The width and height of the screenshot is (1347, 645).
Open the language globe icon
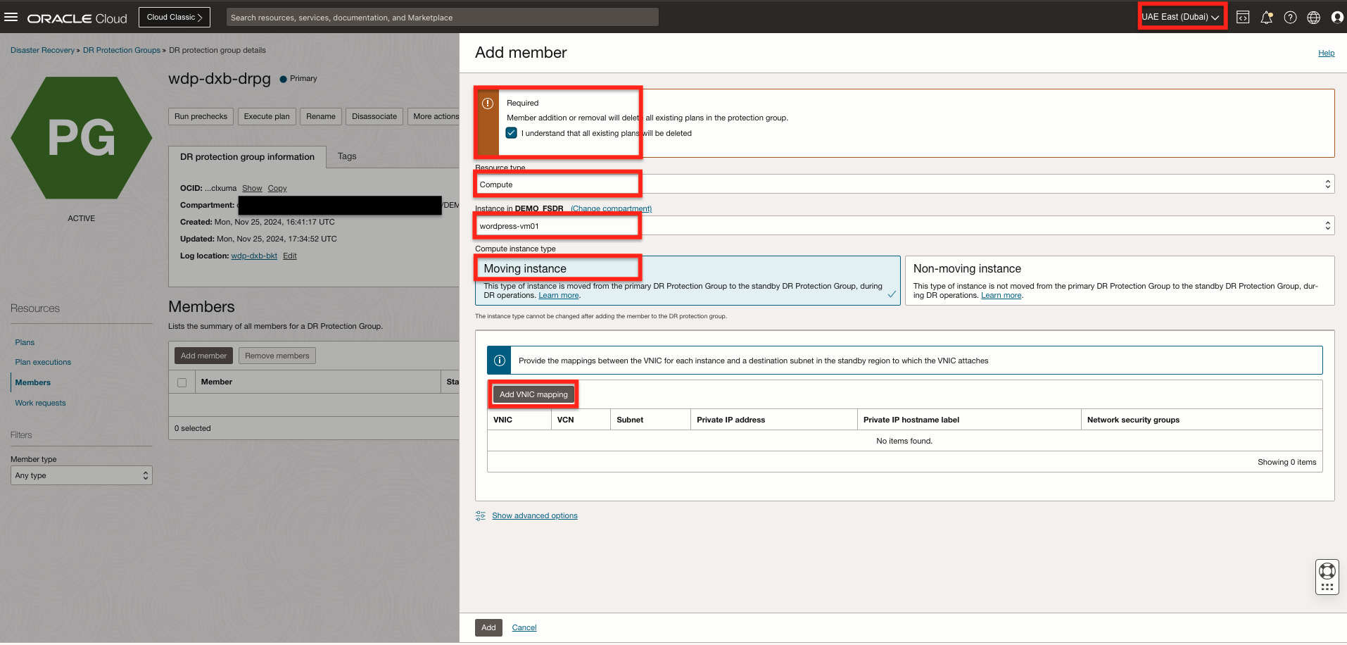pos(1313,18)
